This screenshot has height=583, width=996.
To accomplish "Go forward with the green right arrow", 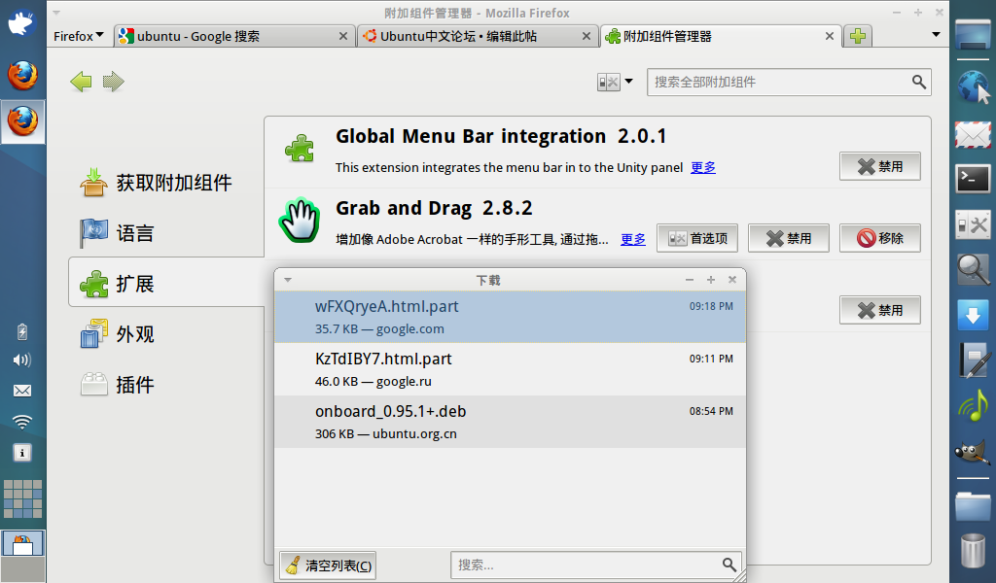I will [113, 82].
